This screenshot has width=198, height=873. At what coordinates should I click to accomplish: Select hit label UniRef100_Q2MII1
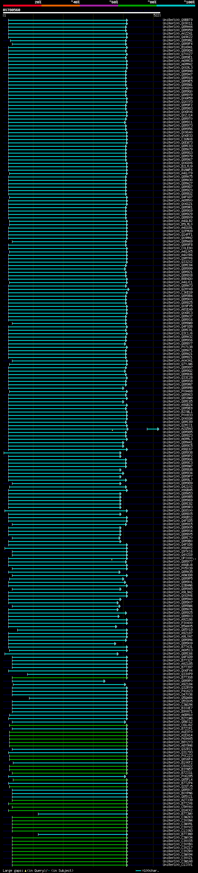(x=178, y=426)
